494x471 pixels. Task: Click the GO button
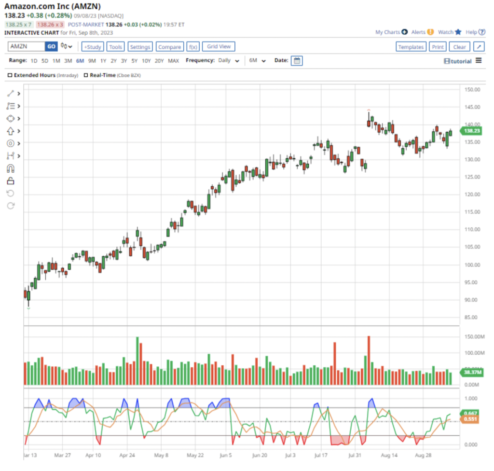(x=51, y=47)
